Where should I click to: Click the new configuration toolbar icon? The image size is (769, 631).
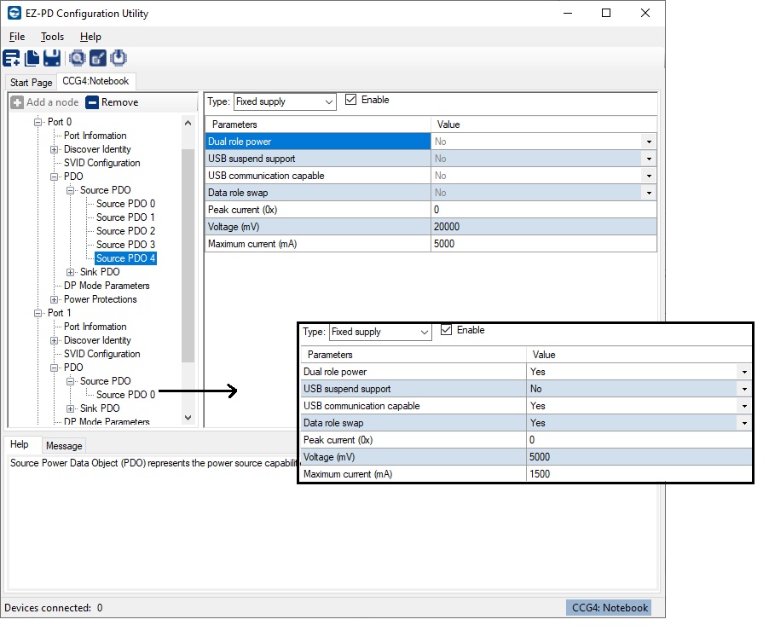coord(12,58)
